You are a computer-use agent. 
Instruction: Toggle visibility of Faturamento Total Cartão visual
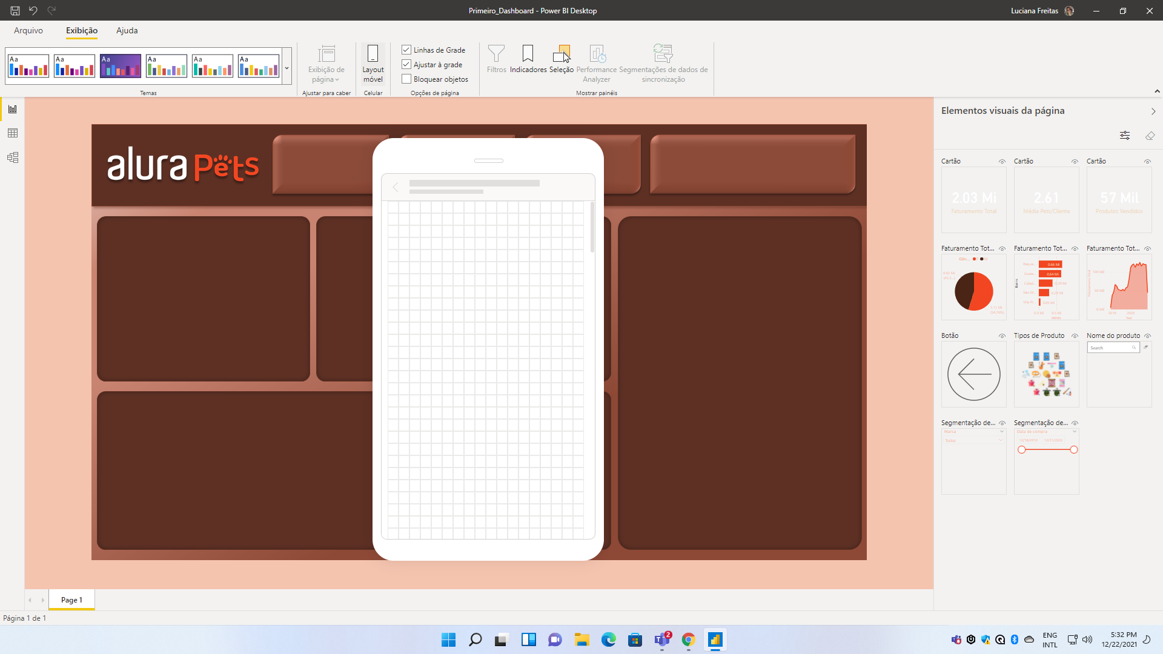[1002, 162]
